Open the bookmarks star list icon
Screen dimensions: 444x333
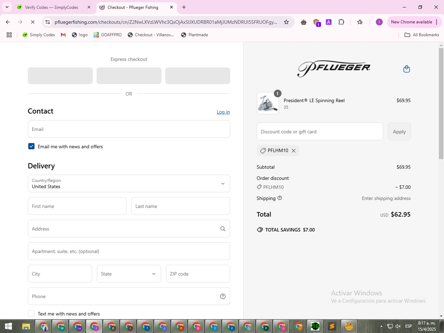(360, 22)
